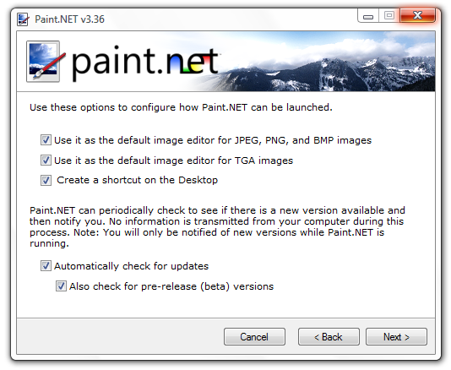451x370 pixels.
Task: Click the paintbrush picture logo in the banner
Action: click(46, 62)
